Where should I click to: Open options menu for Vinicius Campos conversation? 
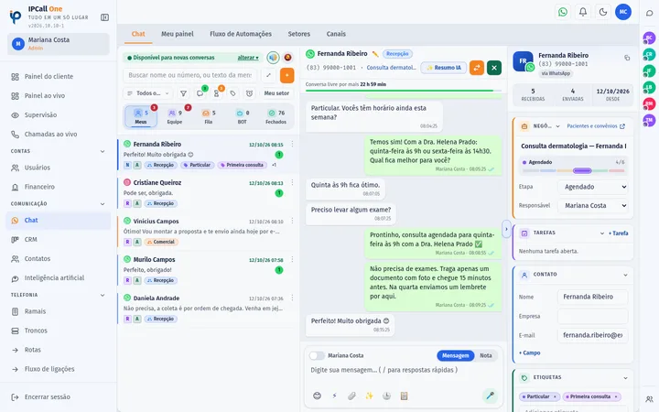point(293,222)
